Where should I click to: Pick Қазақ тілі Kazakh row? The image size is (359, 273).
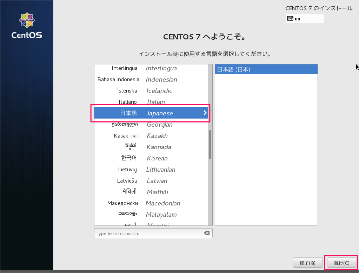tap(151, 136)
